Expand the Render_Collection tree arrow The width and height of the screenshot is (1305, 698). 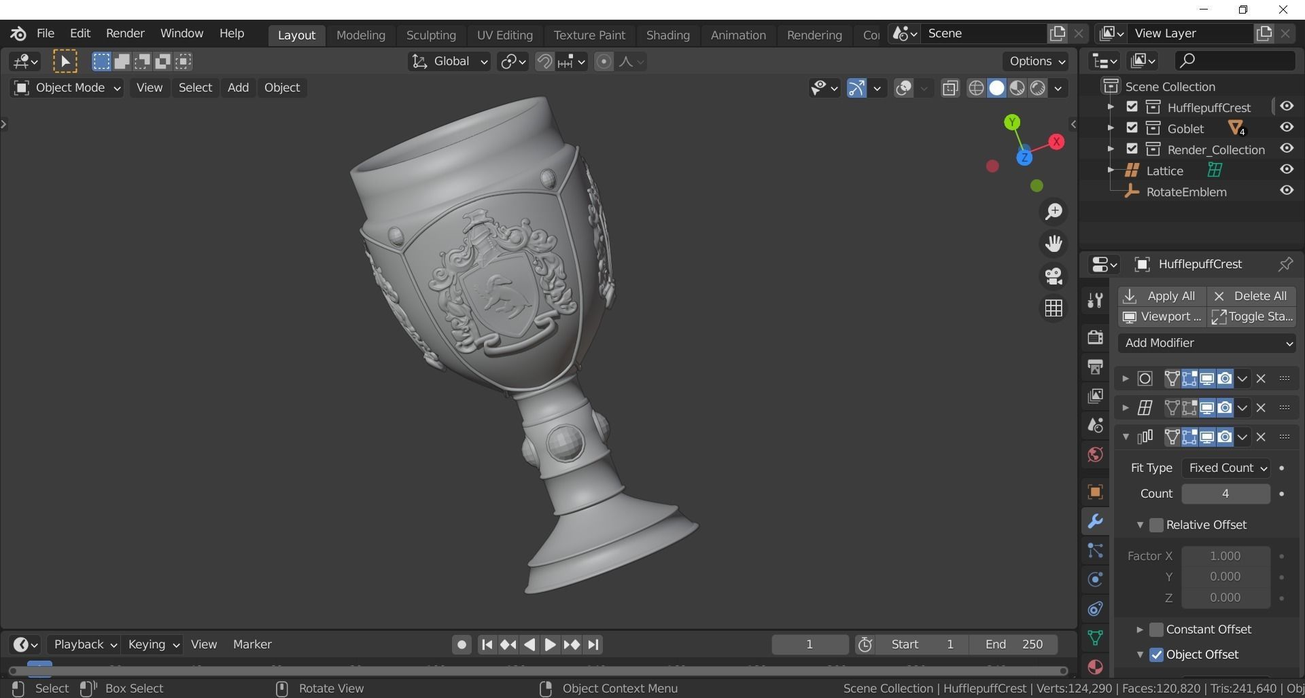coord(1110,149)
